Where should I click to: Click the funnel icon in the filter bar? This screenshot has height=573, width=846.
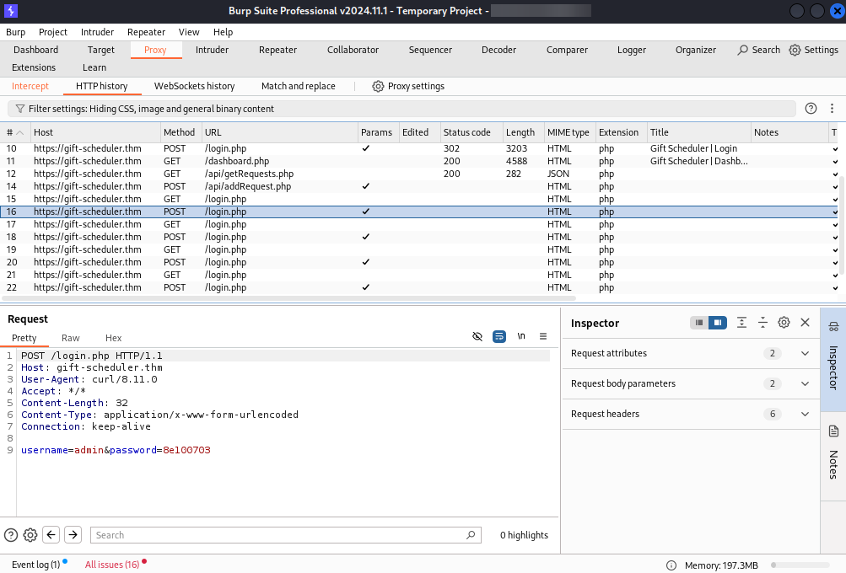click(20, 109)
